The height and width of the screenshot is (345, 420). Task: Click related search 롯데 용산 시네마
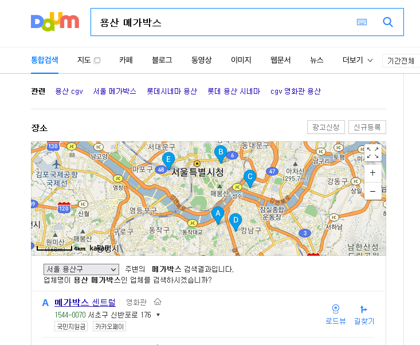[x=234, y=91]
